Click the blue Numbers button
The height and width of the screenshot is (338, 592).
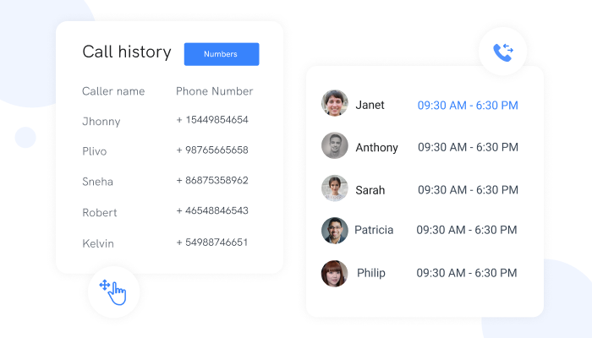click(x=222, y=54)
